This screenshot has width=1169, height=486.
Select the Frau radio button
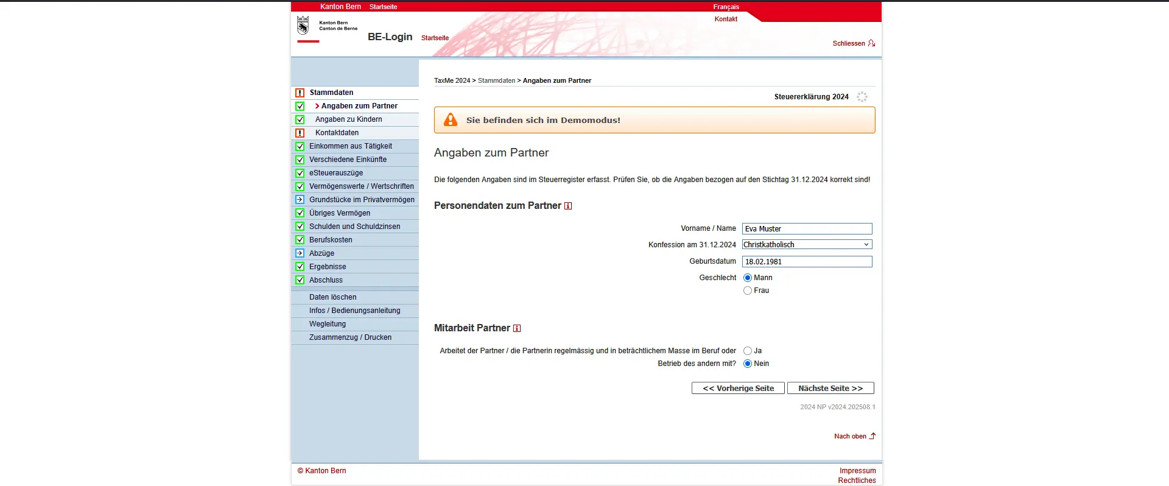pos(748,291)
